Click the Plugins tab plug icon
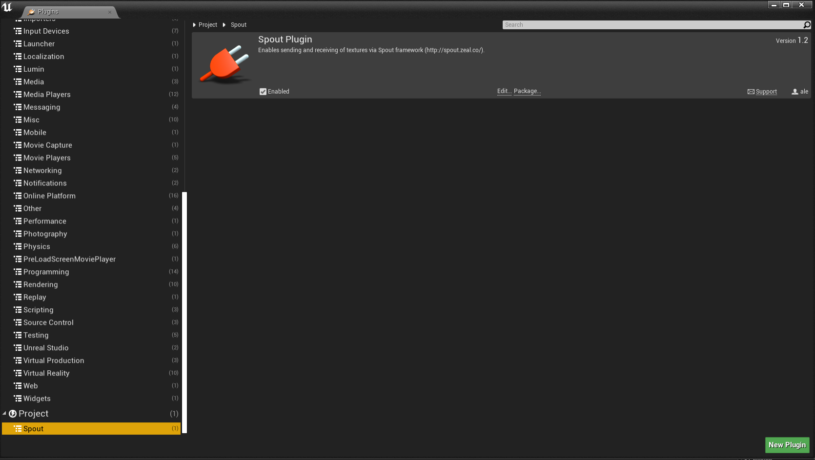The height and width of the screenshot is (460, 815). pos(31,12)
